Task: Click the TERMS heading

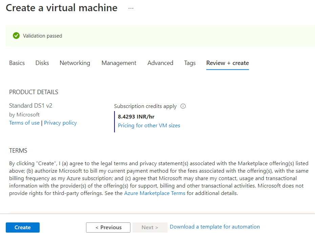Action: 18,151
